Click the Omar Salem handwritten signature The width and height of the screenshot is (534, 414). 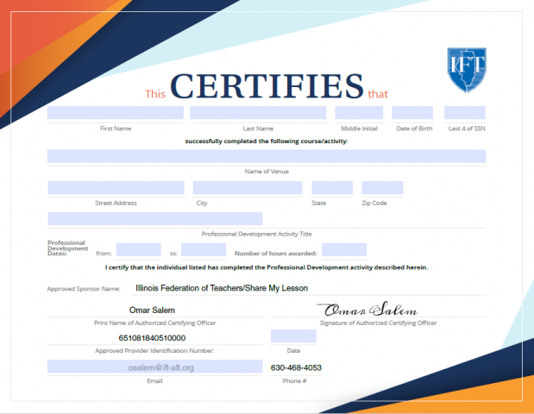click(368, 309)
